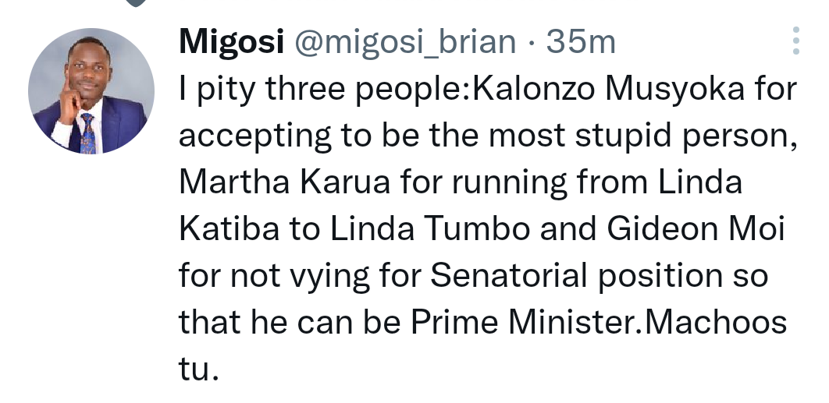This screenshot has width=829, height=403.
Task: Open the three-dot more options menu
Action: click(x=795, y=41)
